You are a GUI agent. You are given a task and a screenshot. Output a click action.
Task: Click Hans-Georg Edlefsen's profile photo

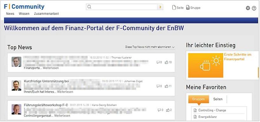[x=16, y=109]
